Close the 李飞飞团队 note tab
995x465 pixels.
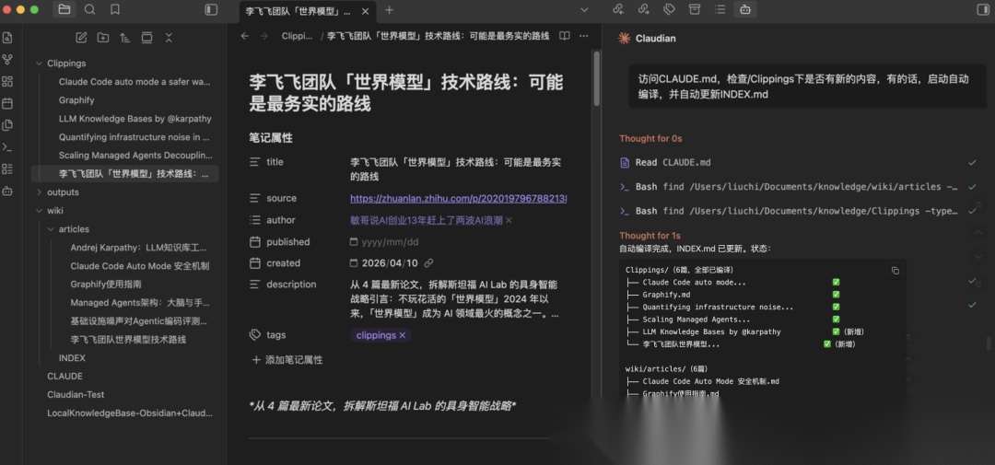[x=366, y=11]
